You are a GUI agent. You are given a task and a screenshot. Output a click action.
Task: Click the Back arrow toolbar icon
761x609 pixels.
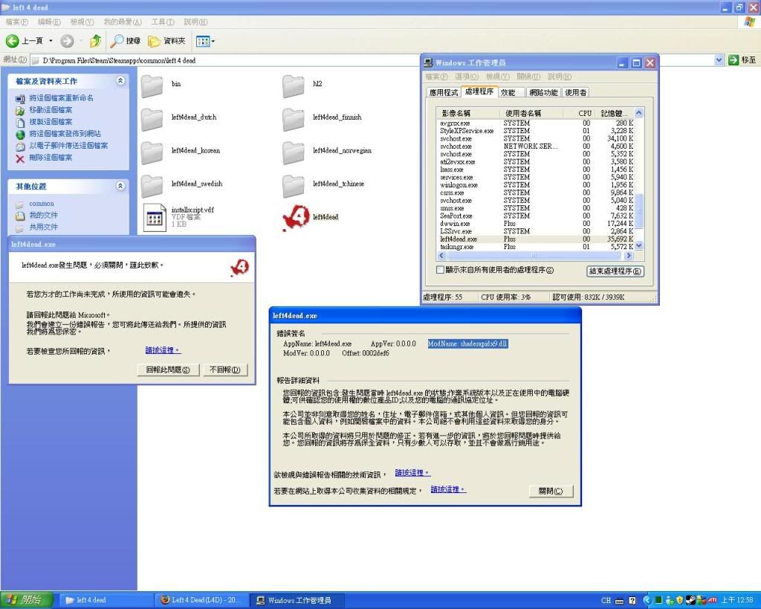[13, 41]
